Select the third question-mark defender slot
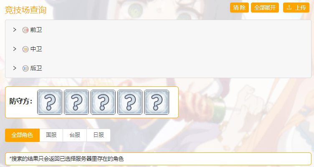The width and height of the screenshot is (314, 167). (x=103, y=102)
